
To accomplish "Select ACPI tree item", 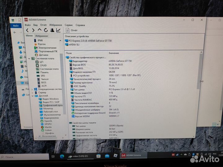I will point(42,86).
